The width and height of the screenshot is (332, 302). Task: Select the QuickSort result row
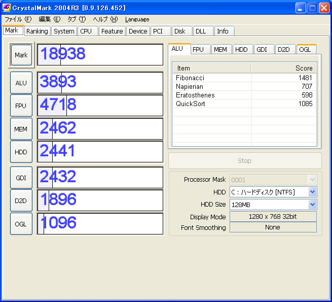(244, 104)
